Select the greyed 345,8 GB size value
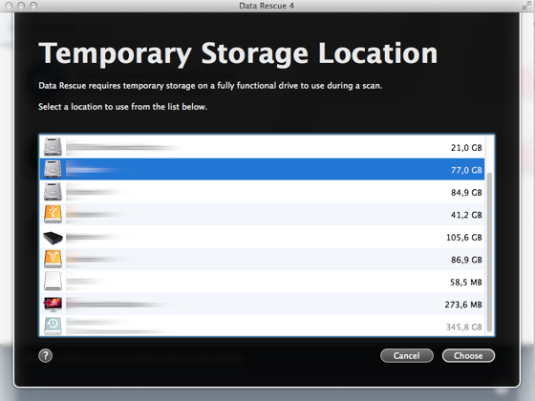Image resolution: width=535 pixels, height=401 pixels. [464, 327]
